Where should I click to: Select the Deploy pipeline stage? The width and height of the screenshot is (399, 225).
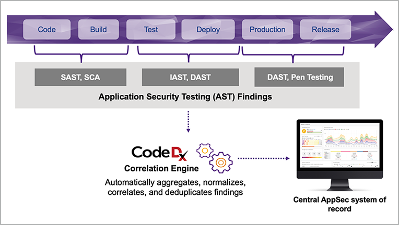click(x=208, y=29)
